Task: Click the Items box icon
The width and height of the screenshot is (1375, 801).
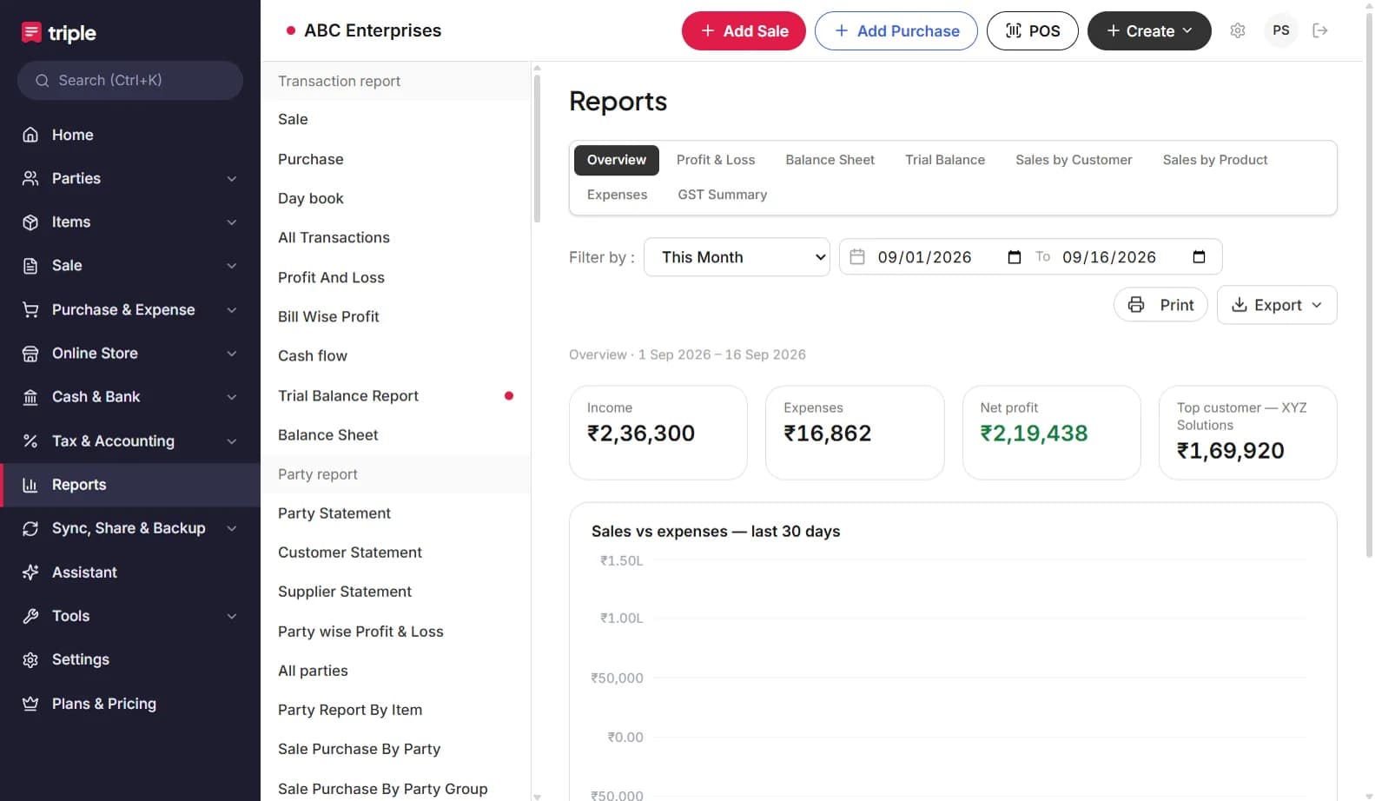Action: (30, 222)
